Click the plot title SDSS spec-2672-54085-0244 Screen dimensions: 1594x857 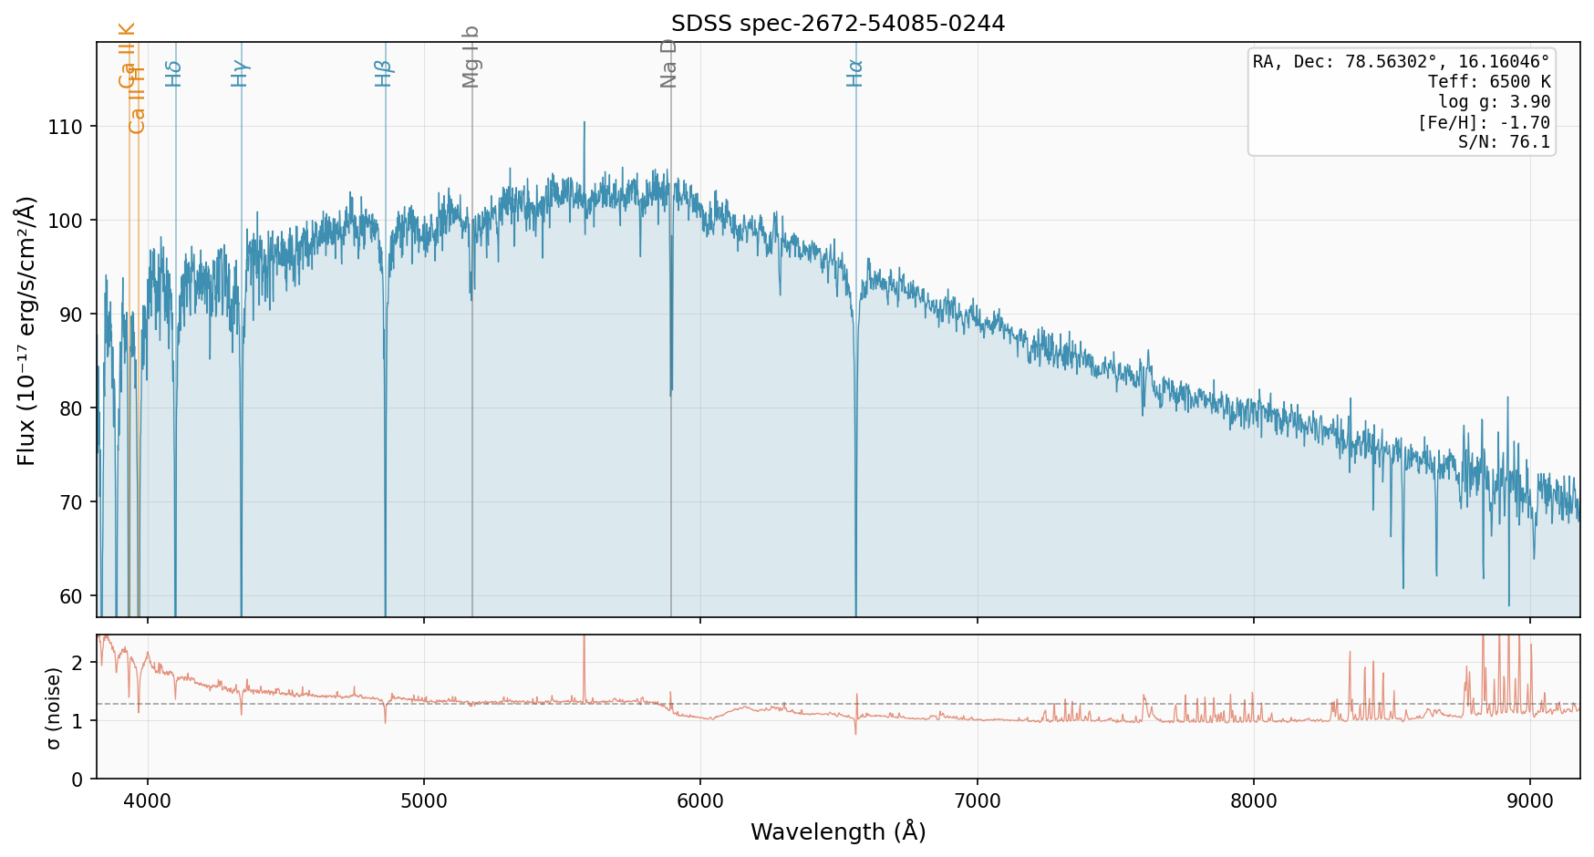[837, 24]
